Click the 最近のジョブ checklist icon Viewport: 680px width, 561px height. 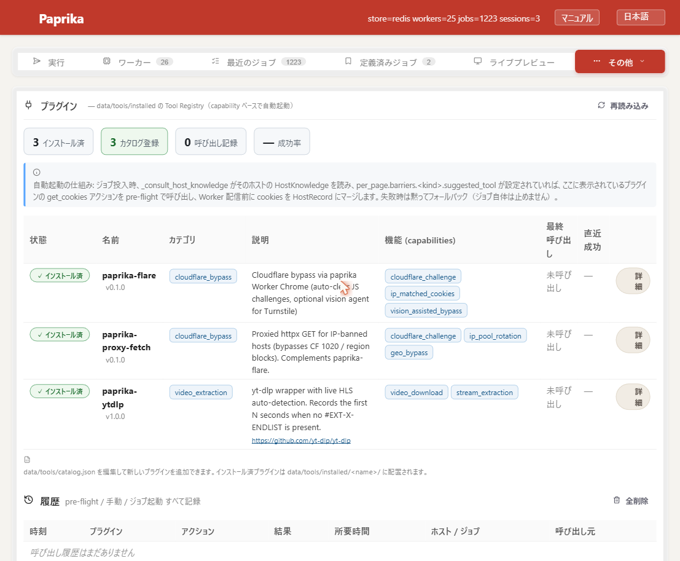tap(215, 61)
